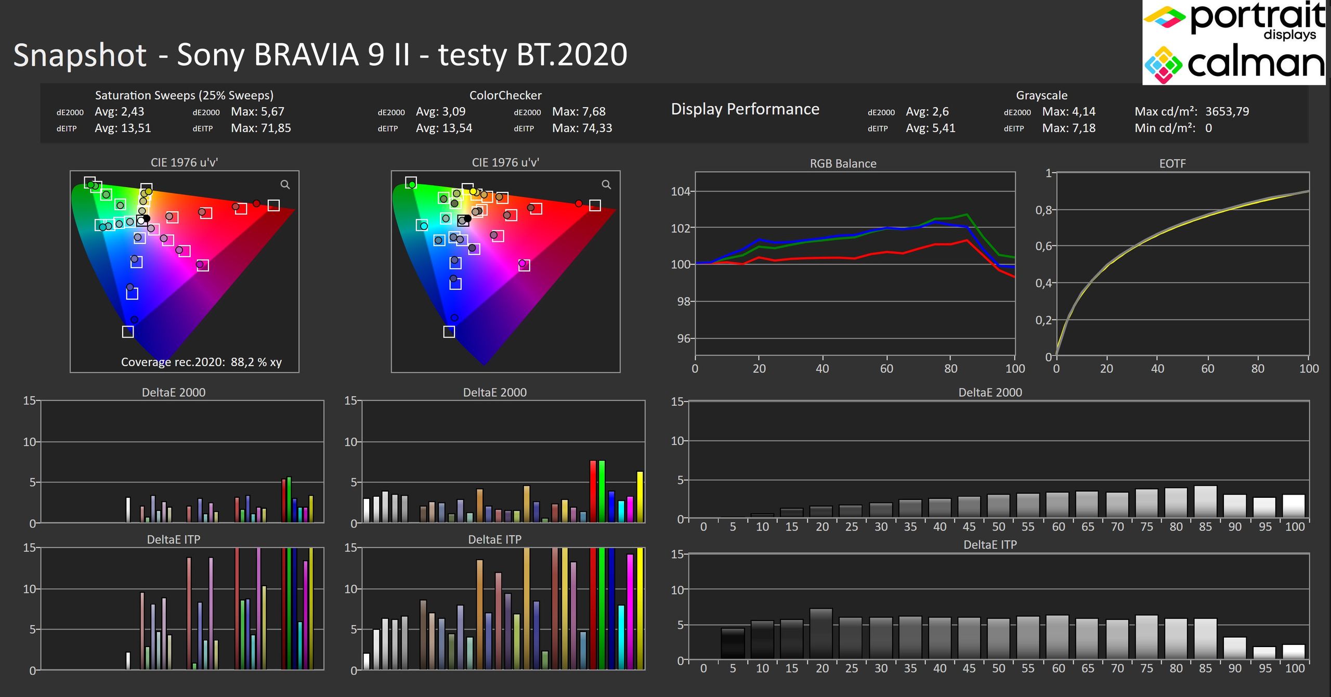Click the yellow bar in ColorChecker DeltaE 2000 chart

[640, 497]
